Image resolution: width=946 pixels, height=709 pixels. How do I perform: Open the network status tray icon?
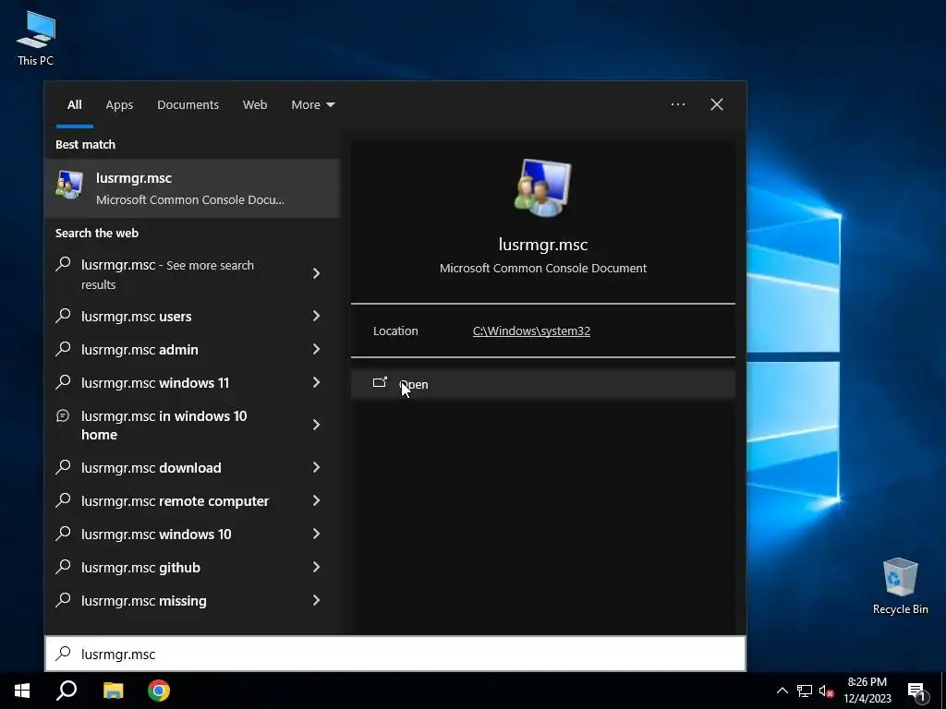coord(805,691)
